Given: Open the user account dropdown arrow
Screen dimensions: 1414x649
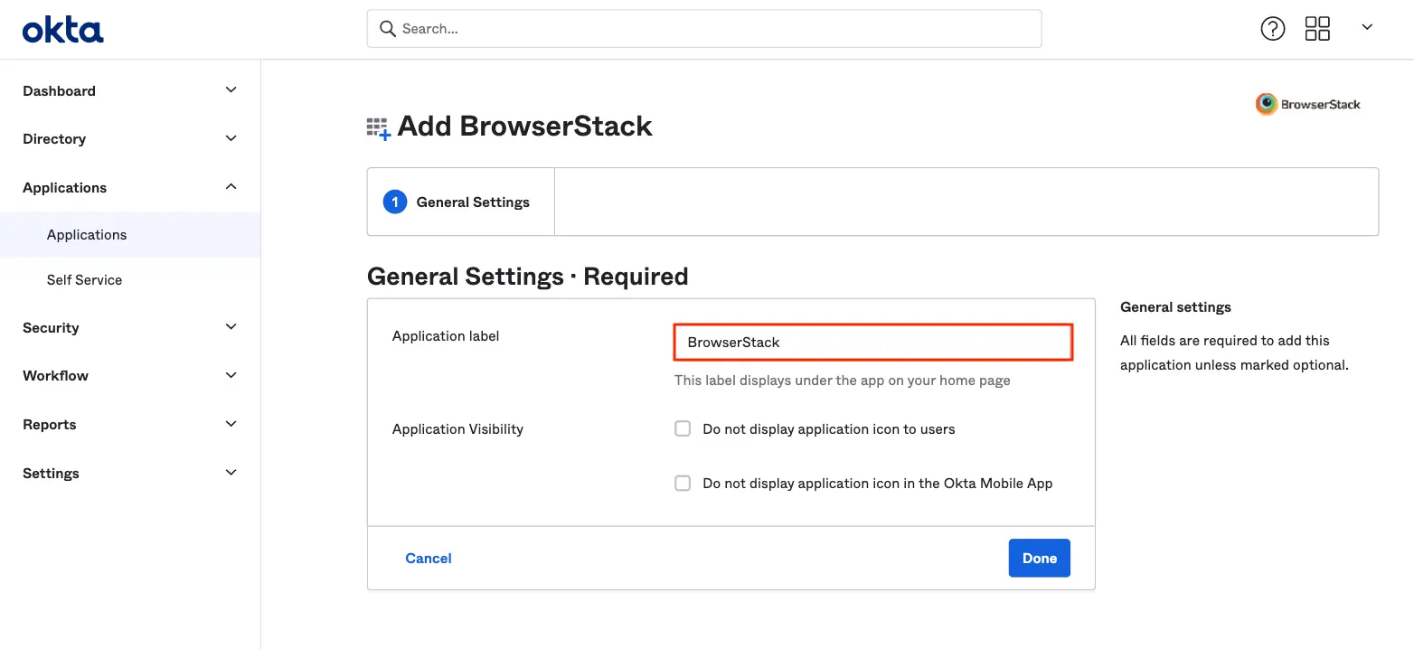Looking at the screenshot, I should coord(1367,28).
